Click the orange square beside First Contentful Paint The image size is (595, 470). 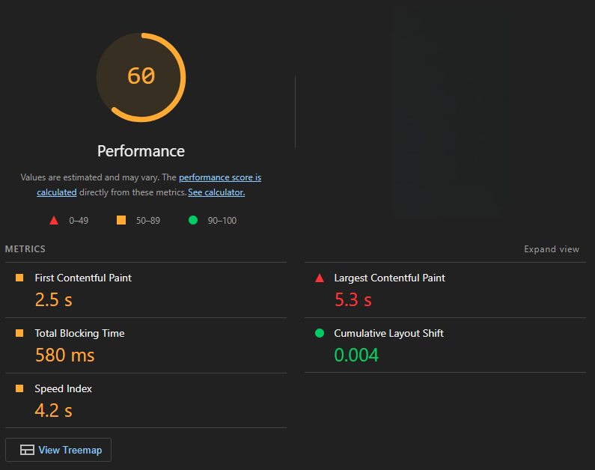point(19,278)
